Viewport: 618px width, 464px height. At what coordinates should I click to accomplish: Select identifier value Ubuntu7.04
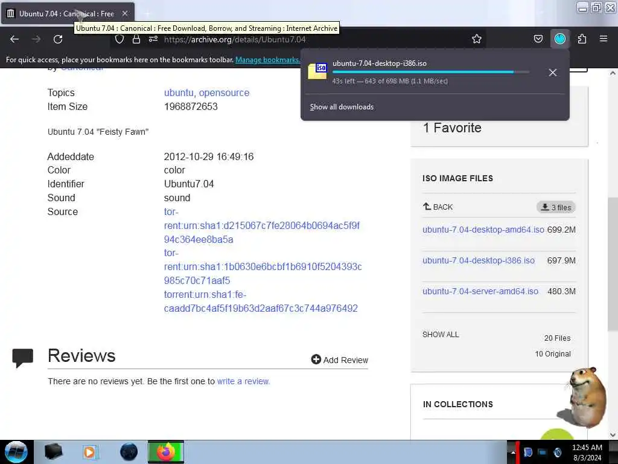coord(189,184)
